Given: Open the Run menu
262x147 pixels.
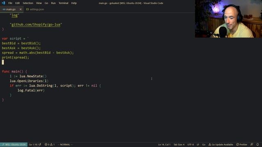Looking at the screenshot, I should point(53,3).
